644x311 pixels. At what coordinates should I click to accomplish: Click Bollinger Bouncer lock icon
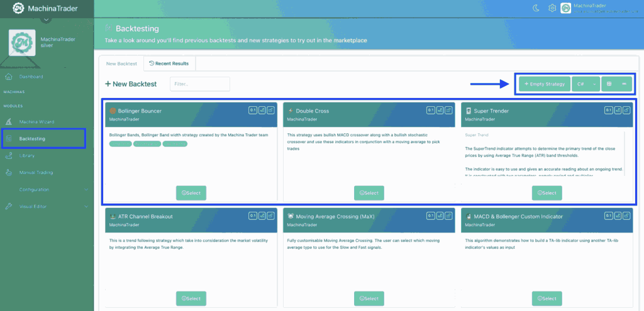(270, 110)
